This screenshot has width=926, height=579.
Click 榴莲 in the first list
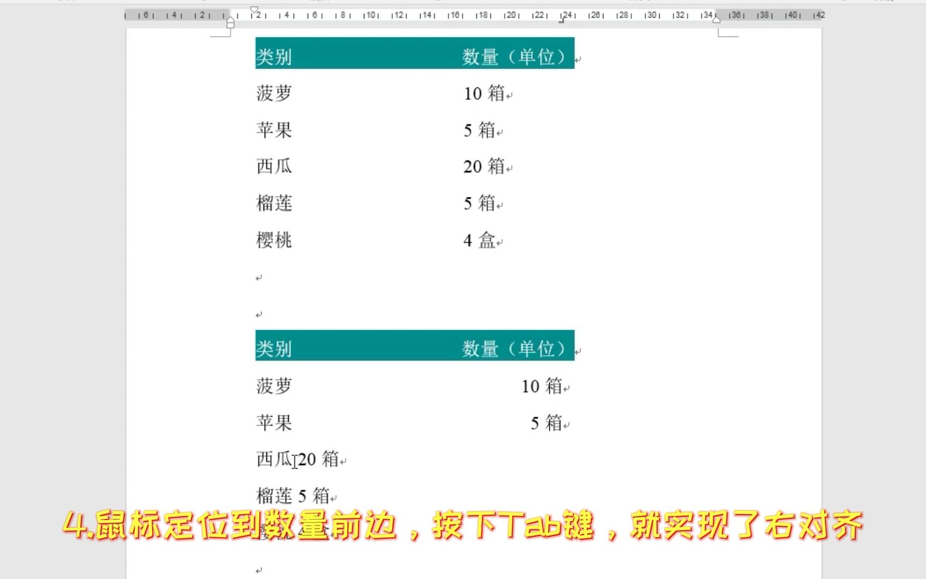click(x=274, y=203)
